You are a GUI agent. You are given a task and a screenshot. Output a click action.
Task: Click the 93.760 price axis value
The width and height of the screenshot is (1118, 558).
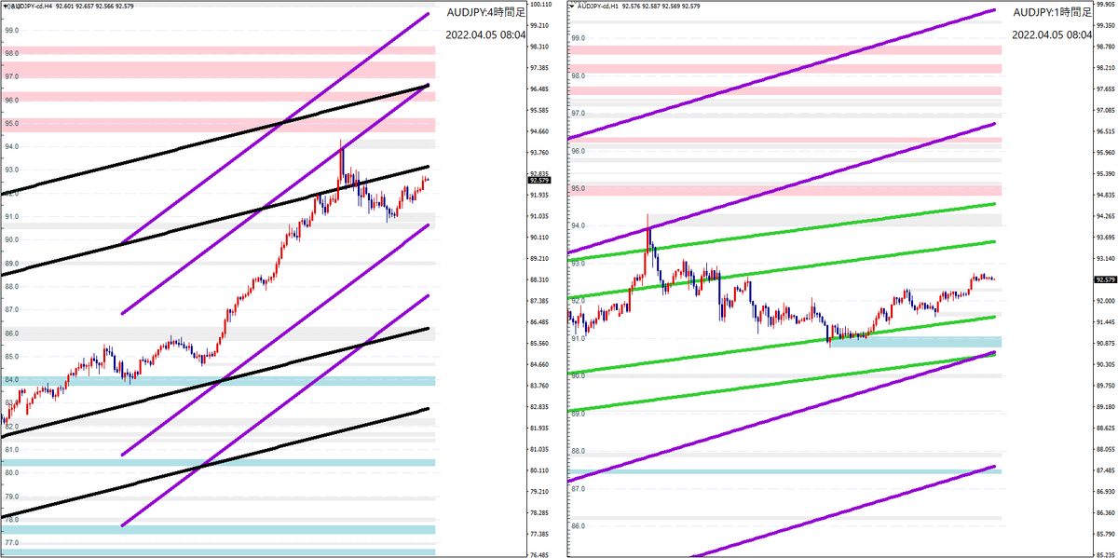(x=540, y=153)
